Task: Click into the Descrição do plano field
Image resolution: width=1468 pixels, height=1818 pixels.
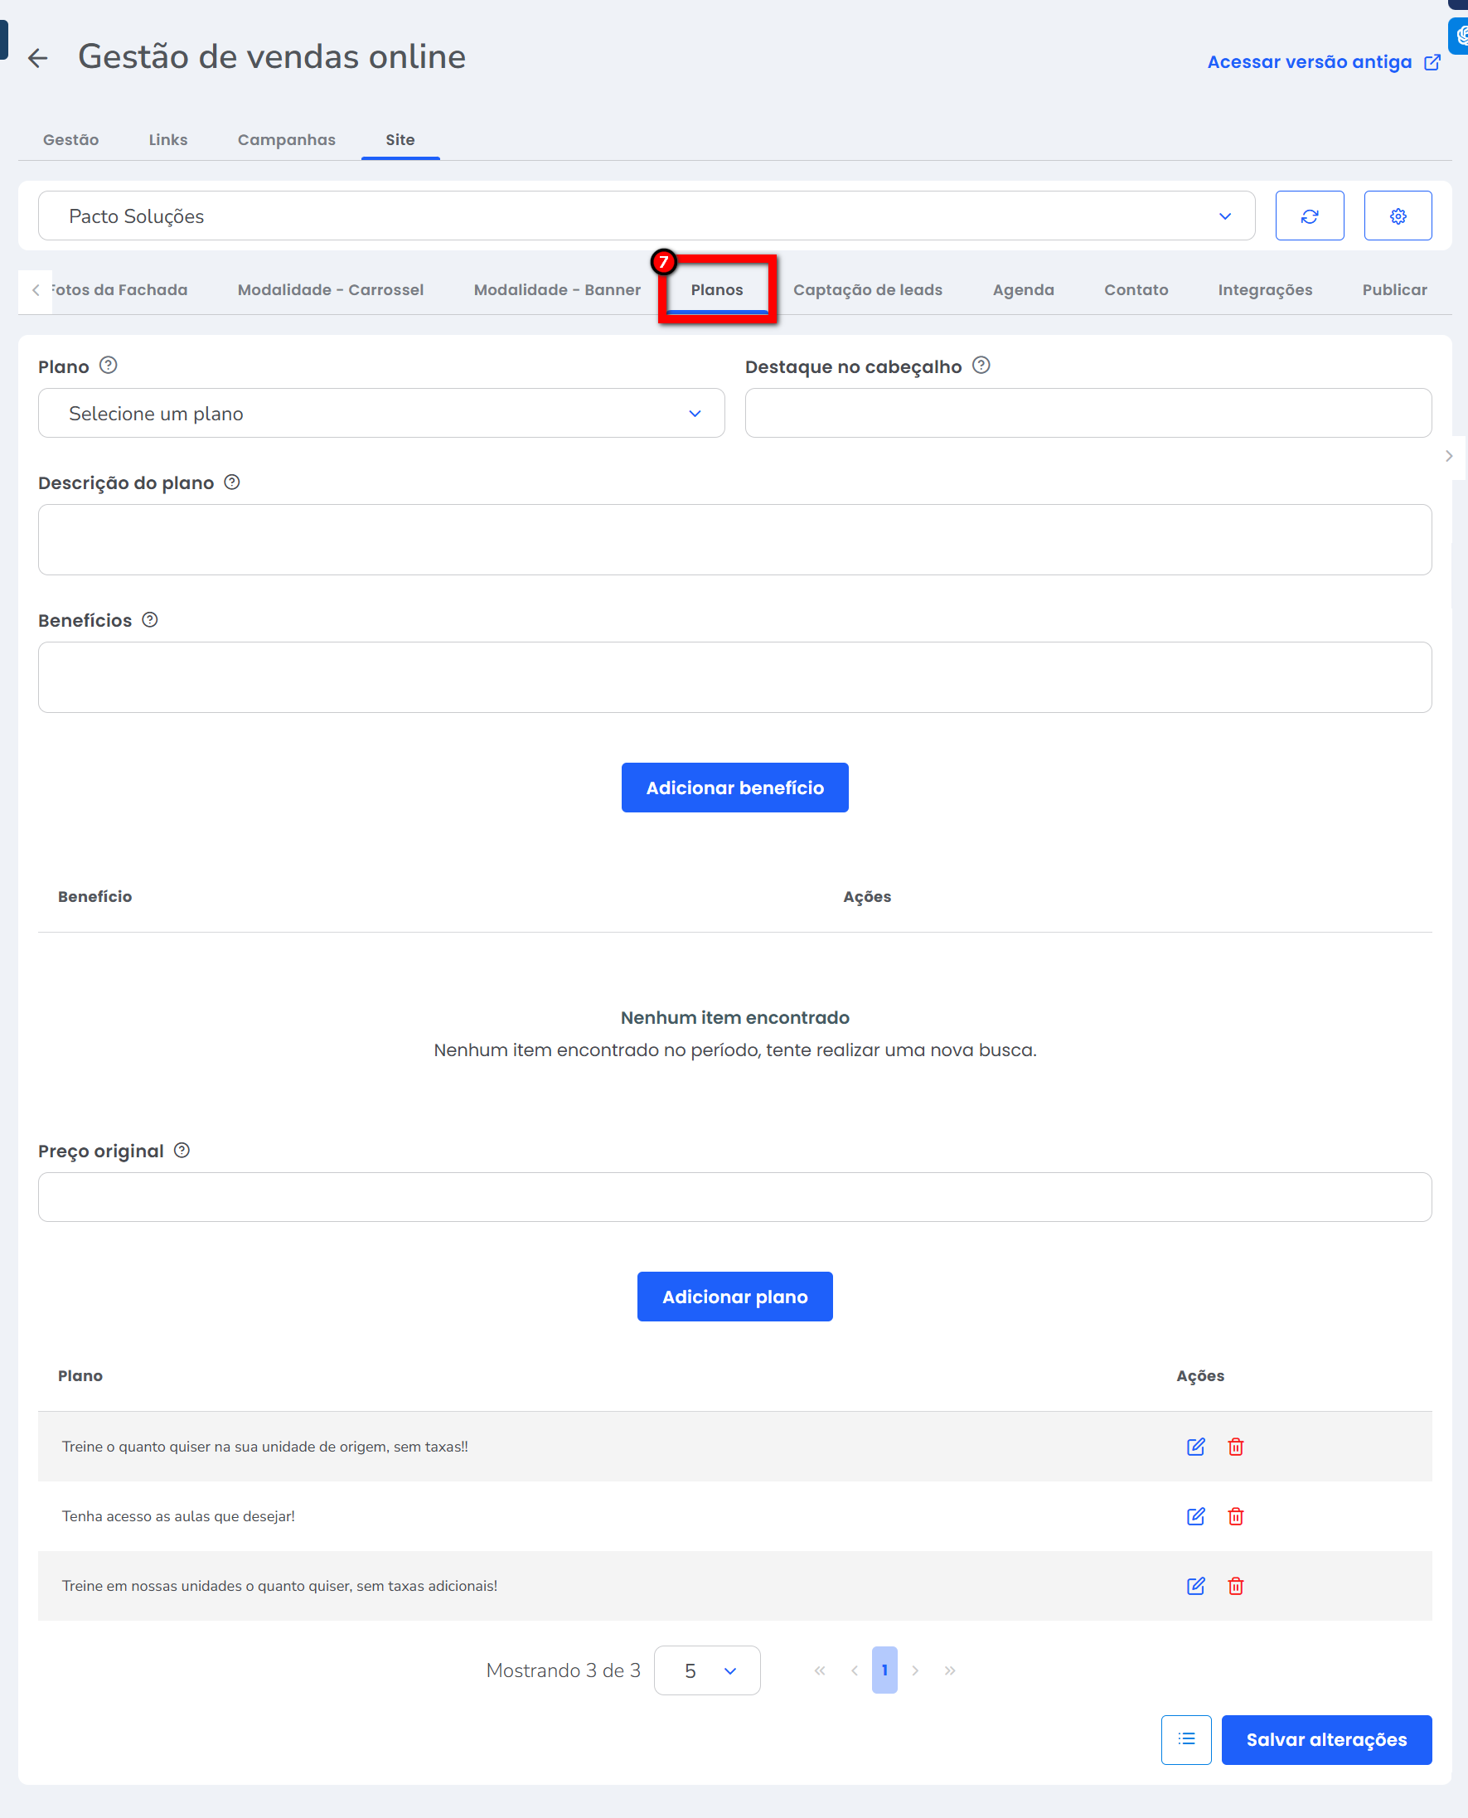Action: [734, 541]
